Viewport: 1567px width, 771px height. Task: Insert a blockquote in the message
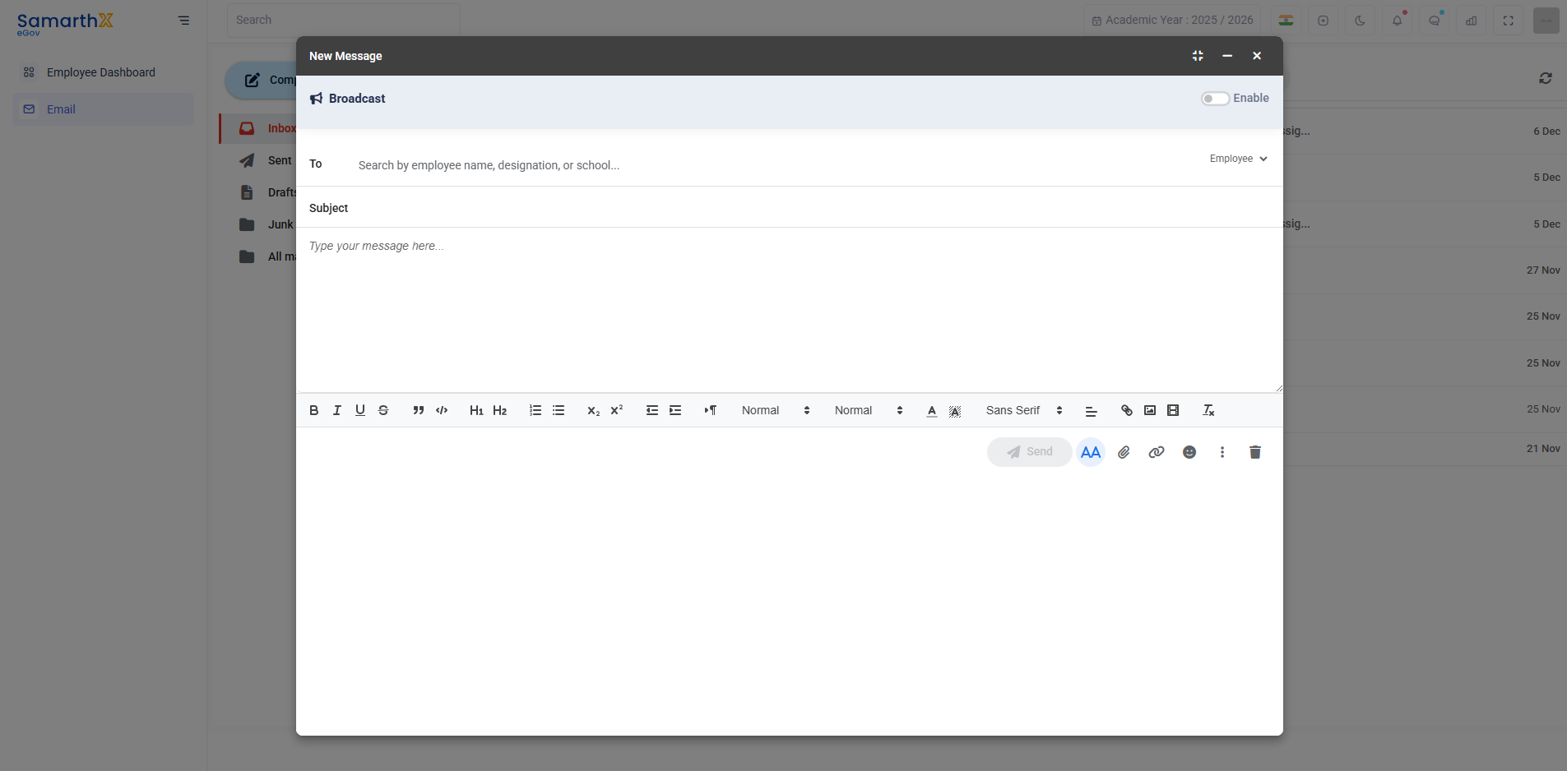[x=419, y=410]
